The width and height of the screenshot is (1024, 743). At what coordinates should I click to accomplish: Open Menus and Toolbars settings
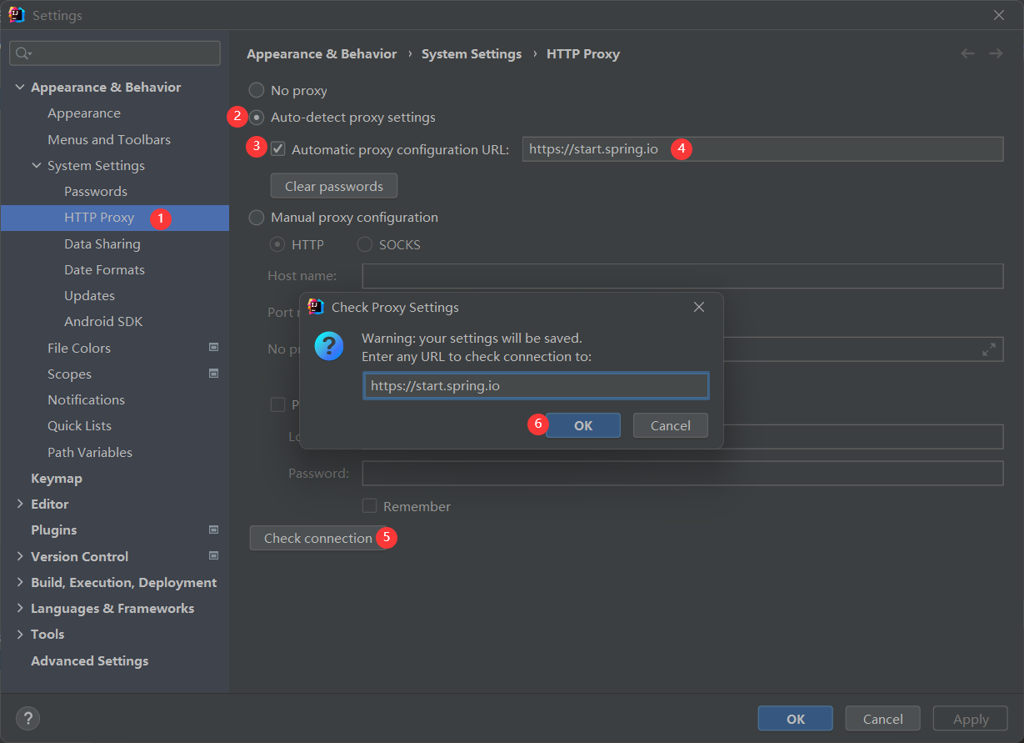[109, 139]
